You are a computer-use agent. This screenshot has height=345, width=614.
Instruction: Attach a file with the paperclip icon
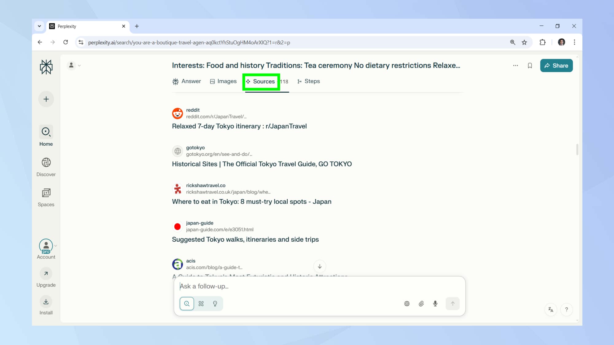point(421,304)
